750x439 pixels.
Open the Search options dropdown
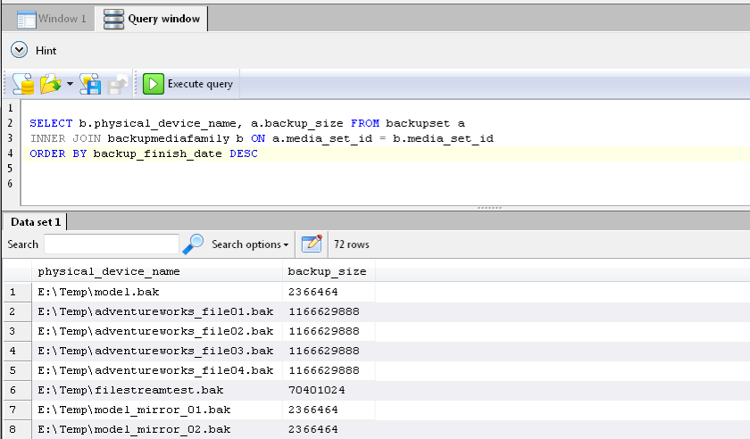pyautogui.click(x=250, y=244)
